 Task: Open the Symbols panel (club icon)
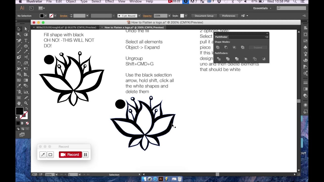306,47
